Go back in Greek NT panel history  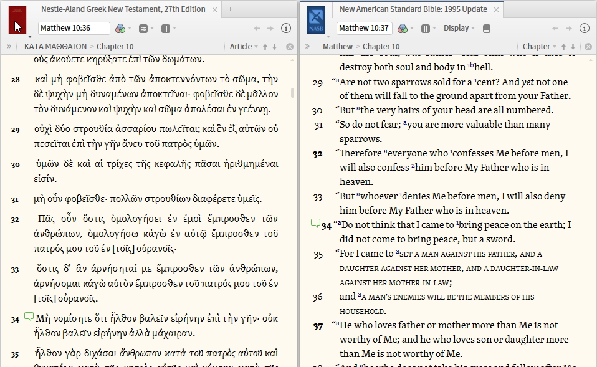[257, 28]
